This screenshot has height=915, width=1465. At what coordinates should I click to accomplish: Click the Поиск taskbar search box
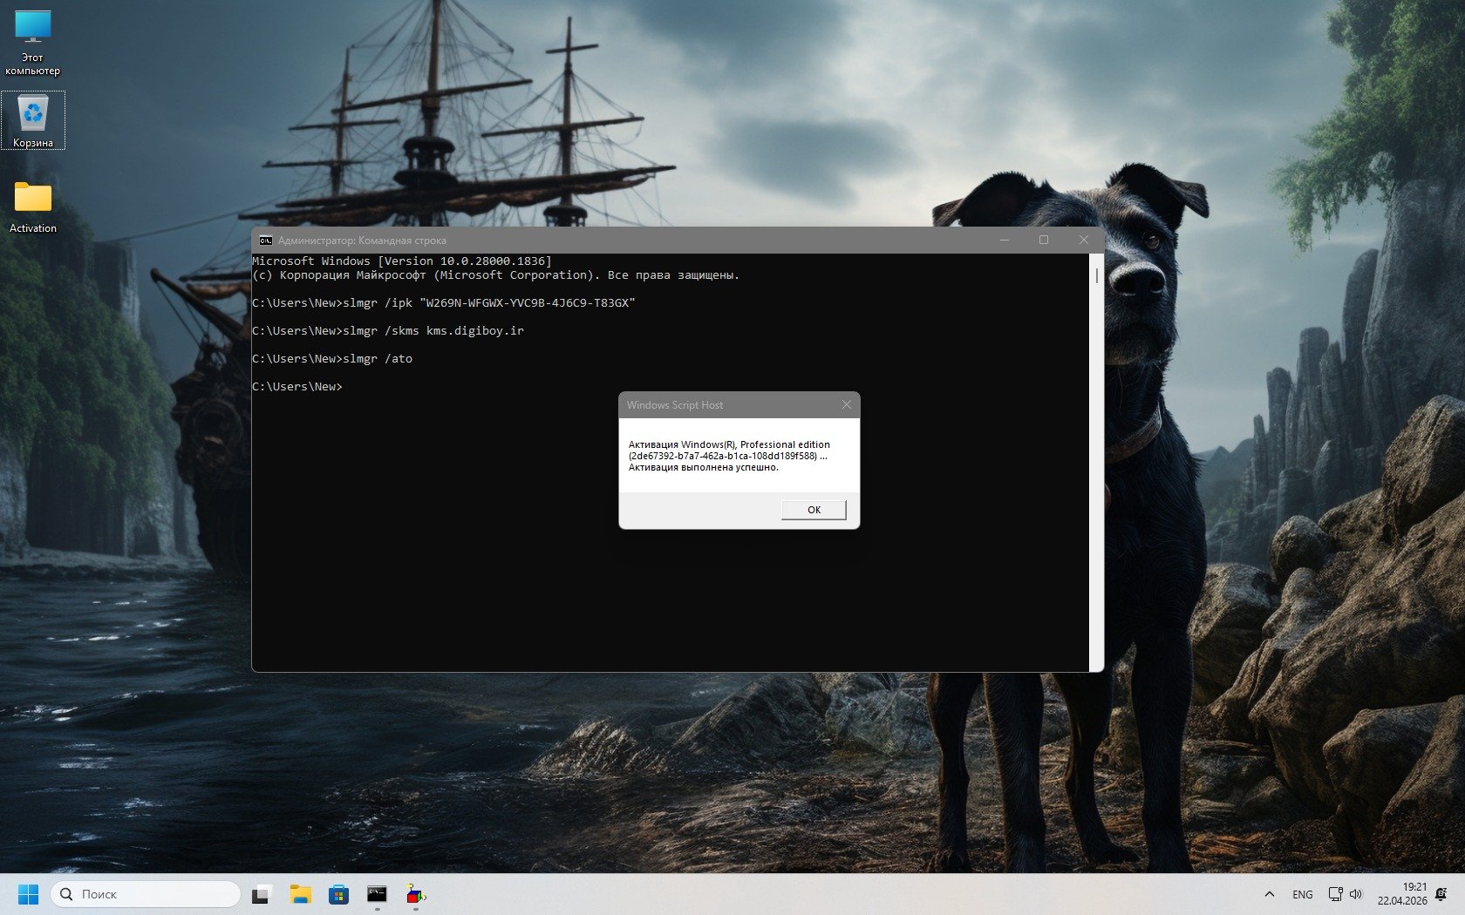click(x=146, y=894)
